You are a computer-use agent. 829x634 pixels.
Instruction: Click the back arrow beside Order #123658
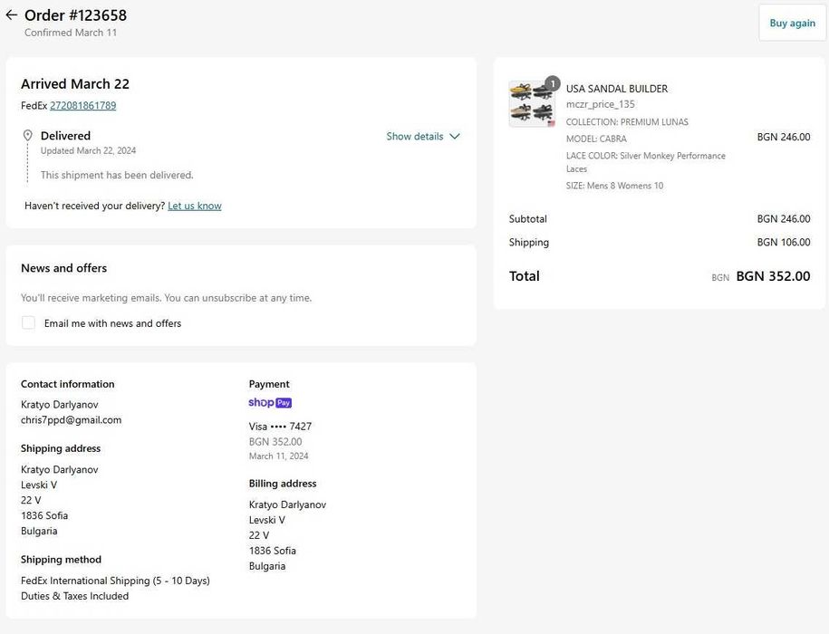pos(11,15)
